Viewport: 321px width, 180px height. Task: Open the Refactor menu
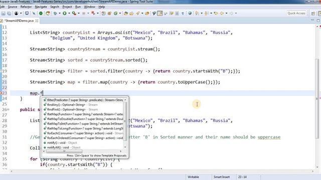[x=26, y=6]
